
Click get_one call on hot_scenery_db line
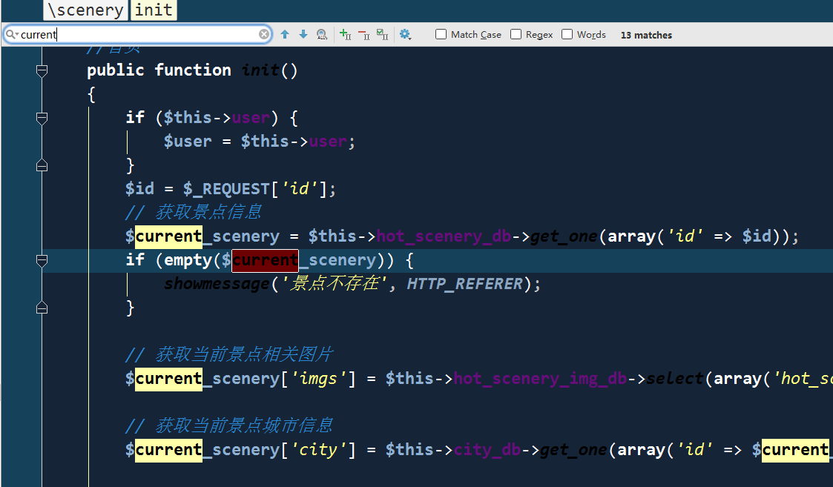point(564,236)
